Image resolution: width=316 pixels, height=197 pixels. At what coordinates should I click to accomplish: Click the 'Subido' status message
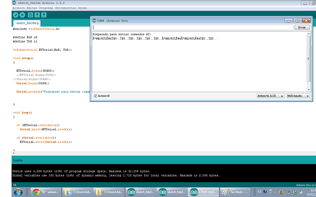(x=18, y=160)
